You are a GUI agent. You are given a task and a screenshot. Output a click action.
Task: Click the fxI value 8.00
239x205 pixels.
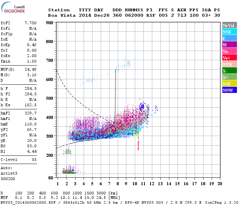click(x=32, y=50)
